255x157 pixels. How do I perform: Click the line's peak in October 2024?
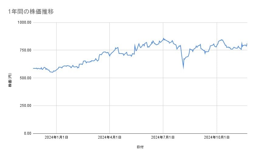(x=222, y=40)
